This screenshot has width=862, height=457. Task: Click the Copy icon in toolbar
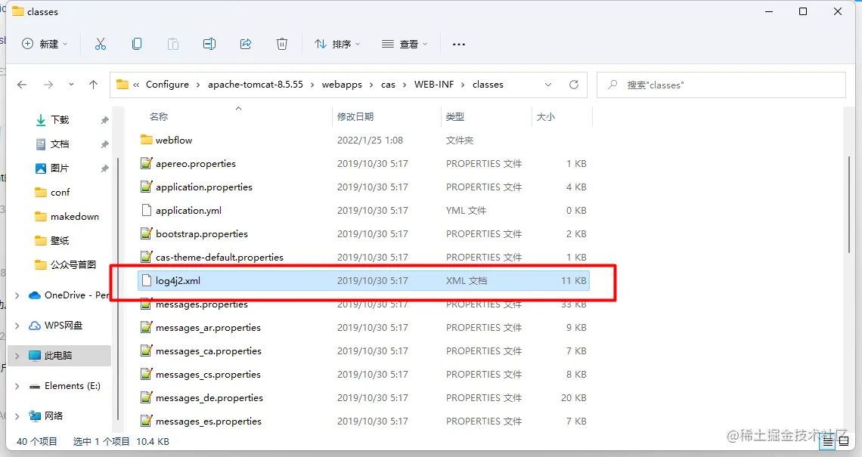(x=137, y=44)
